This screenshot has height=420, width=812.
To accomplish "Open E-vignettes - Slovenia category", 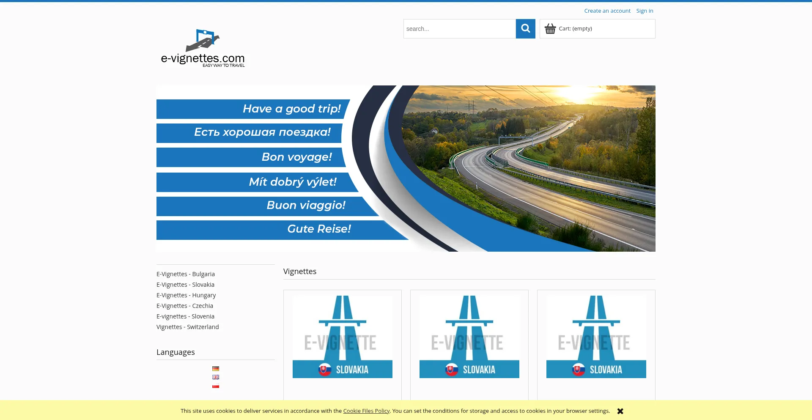I will [185, 316].
